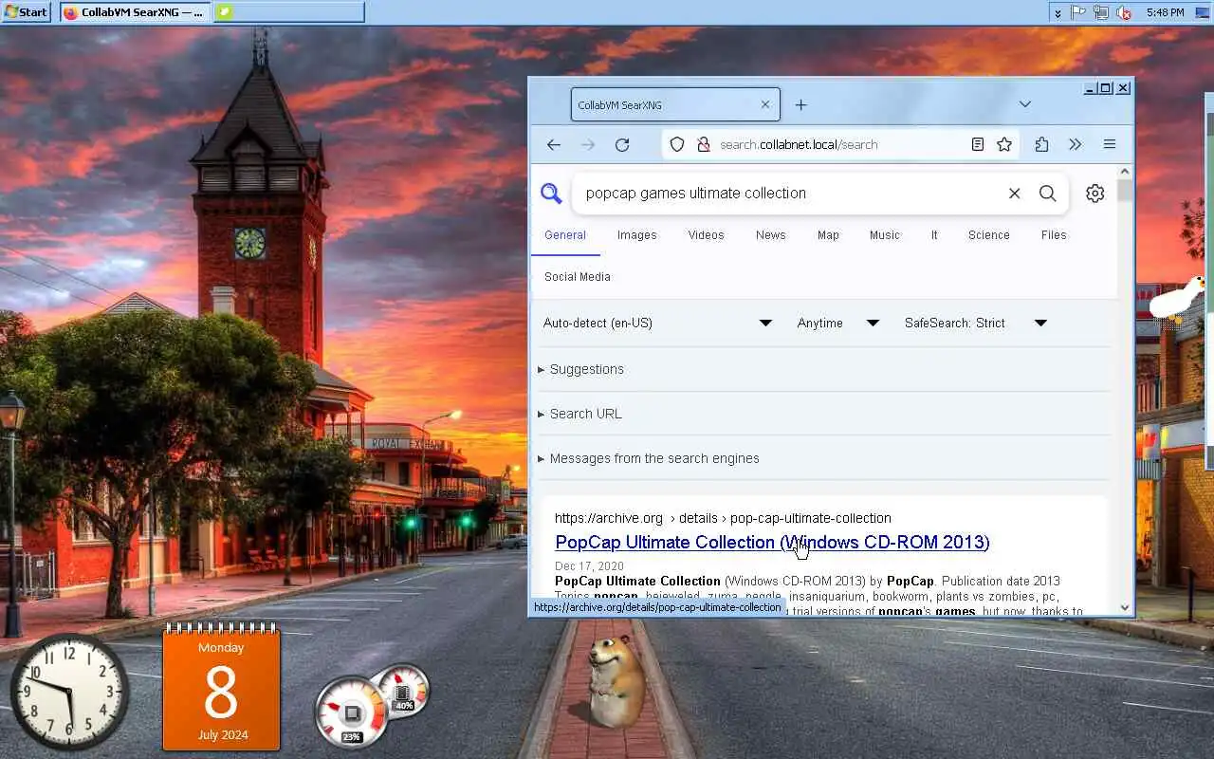Open a new tab with the plus button
Viewport: 1214px width, 759px height.
800,104
